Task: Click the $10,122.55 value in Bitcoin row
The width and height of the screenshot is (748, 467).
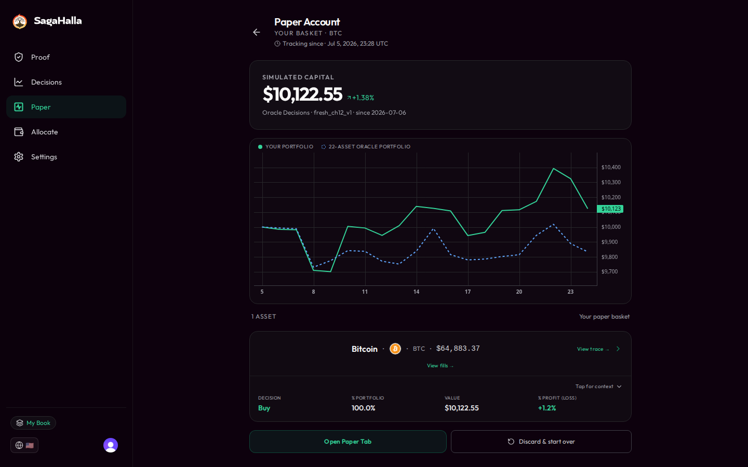Action: tap(462, 408)
